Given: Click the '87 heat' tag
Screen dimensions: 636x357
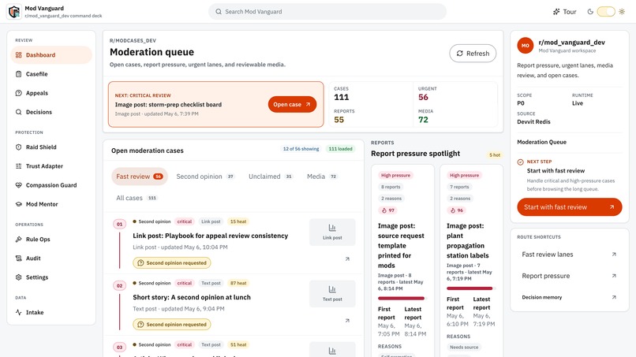Looking at the screenshot, I should pyautogui.click(x=238, y=283).
